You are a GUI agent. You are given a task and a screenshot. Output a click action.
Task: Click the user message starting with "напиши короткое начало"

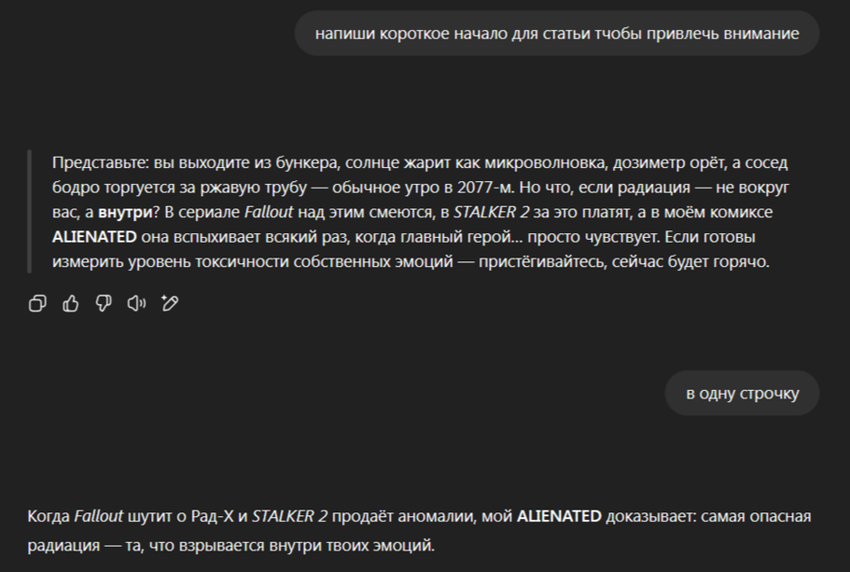(x=557, y=34)
